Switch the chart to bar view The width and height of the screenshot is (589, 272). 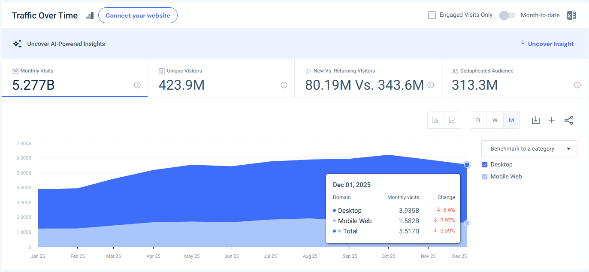[435, 120]
